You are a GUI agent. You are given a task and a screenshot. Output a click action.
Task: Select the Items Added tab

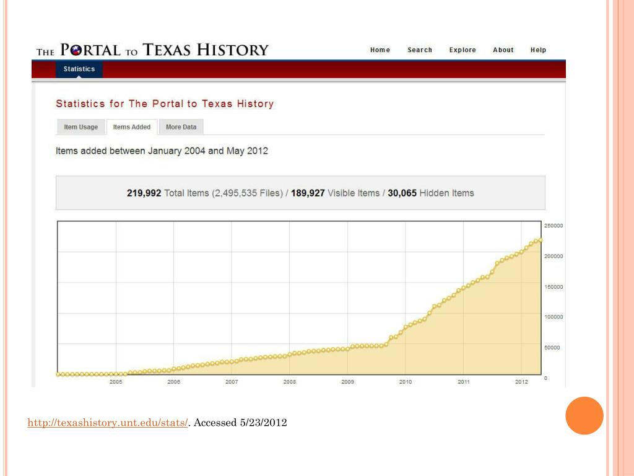click(132, 127)
